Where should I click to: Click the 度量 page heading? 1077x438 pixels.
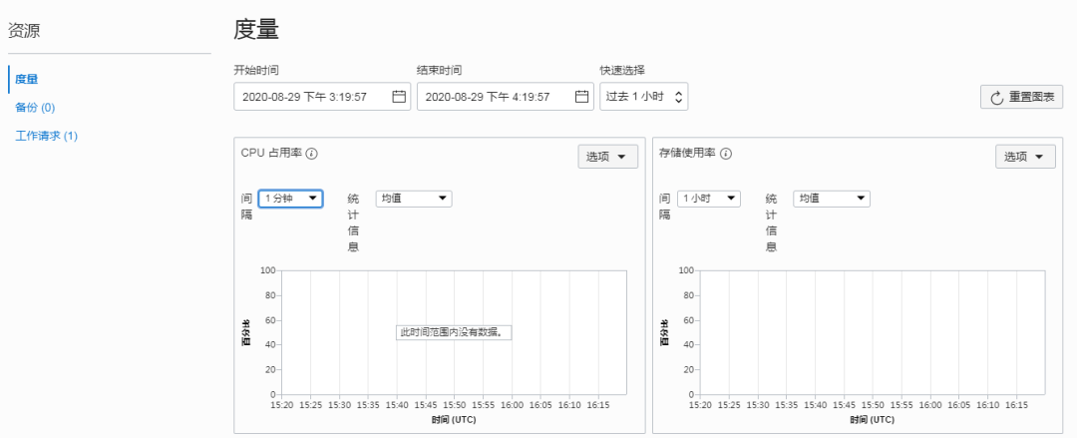tap(256, 30)
